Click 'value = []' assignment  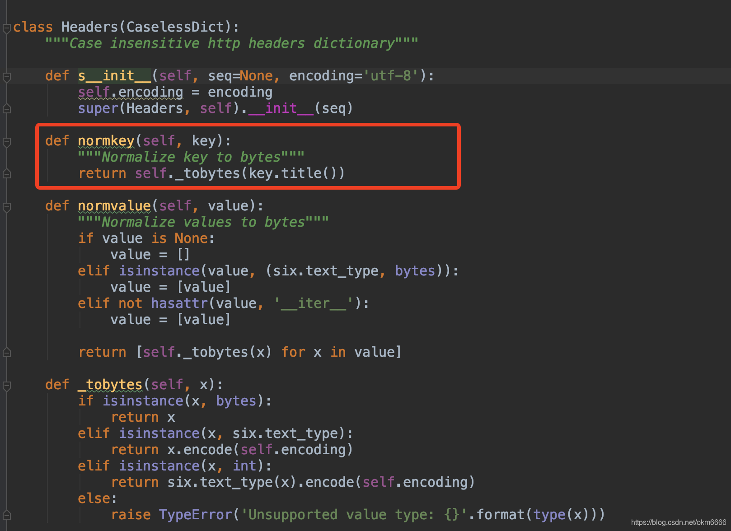coord(150,255)
